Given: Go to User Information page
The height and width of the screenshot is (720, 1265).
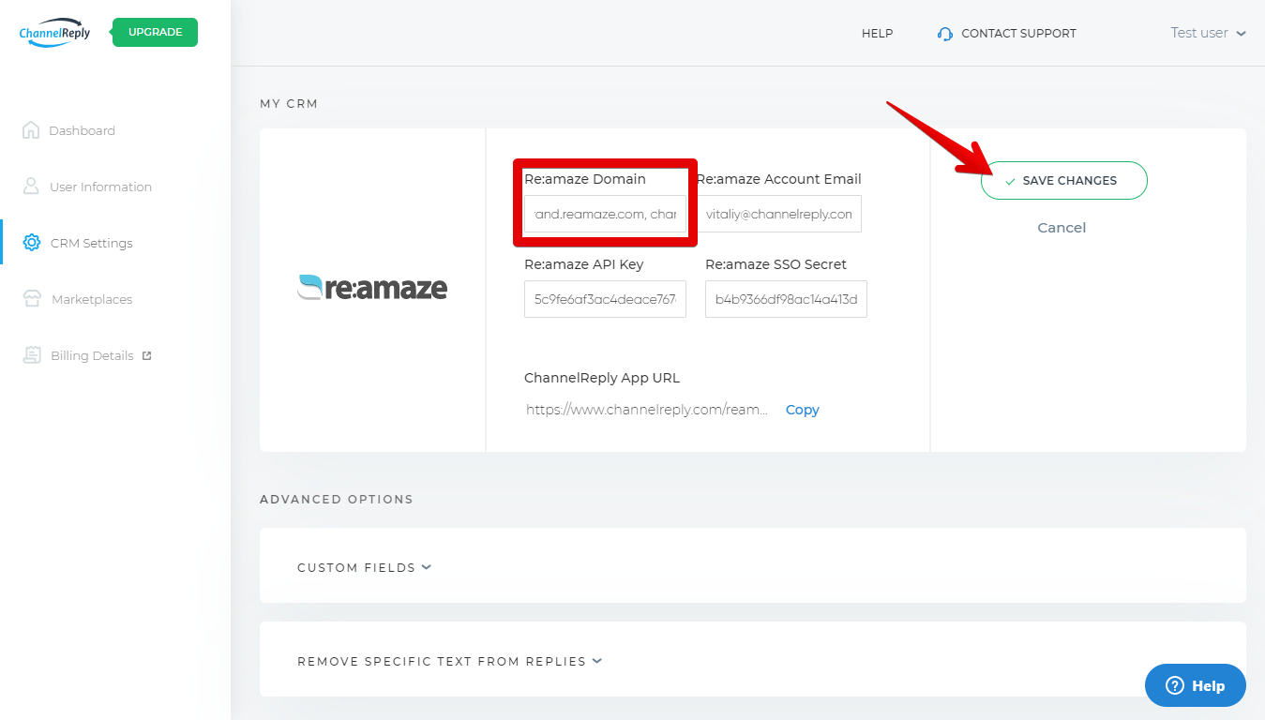Looking at the screenshot, I should pos(100,187).
